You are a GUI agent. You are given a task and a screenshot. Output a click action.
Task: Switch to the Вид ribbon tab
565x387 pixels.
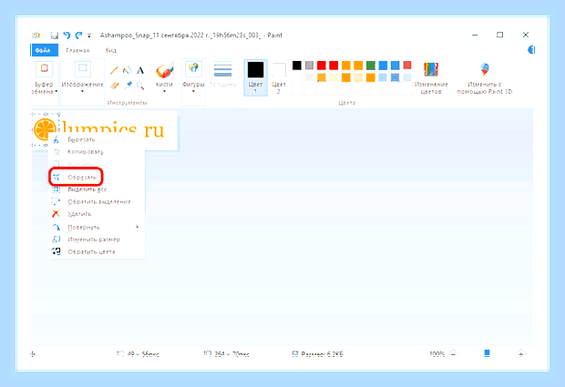(x=110, y=50)
